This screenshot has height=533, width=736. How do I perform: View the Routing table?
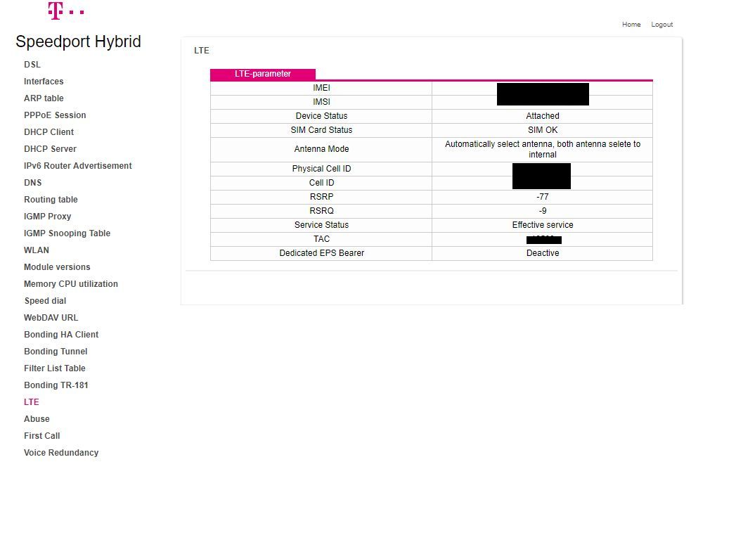51,200
